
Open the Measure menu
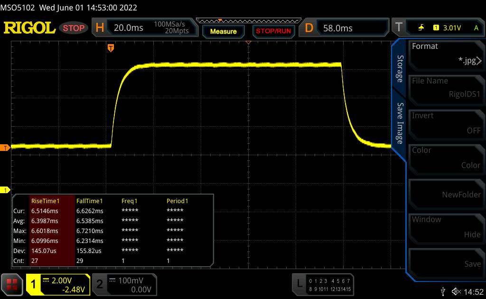click(x=223, y=31)
